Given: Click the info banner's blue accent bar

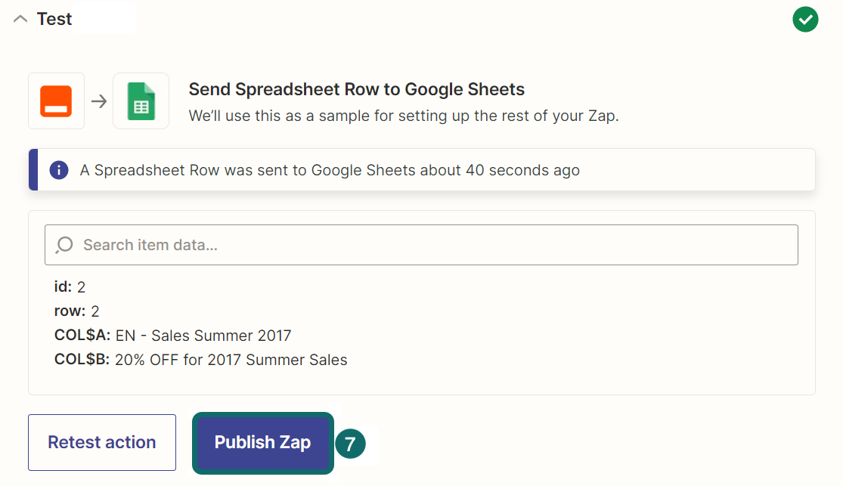Looking at the screenshot, I should pos(31,169).
